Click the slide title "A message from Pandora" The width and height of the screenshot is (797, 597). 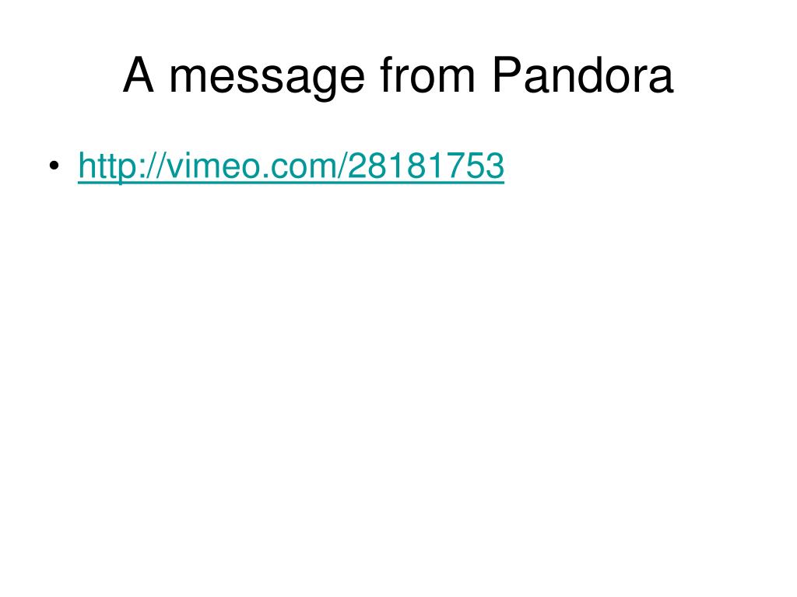point(398,76)
